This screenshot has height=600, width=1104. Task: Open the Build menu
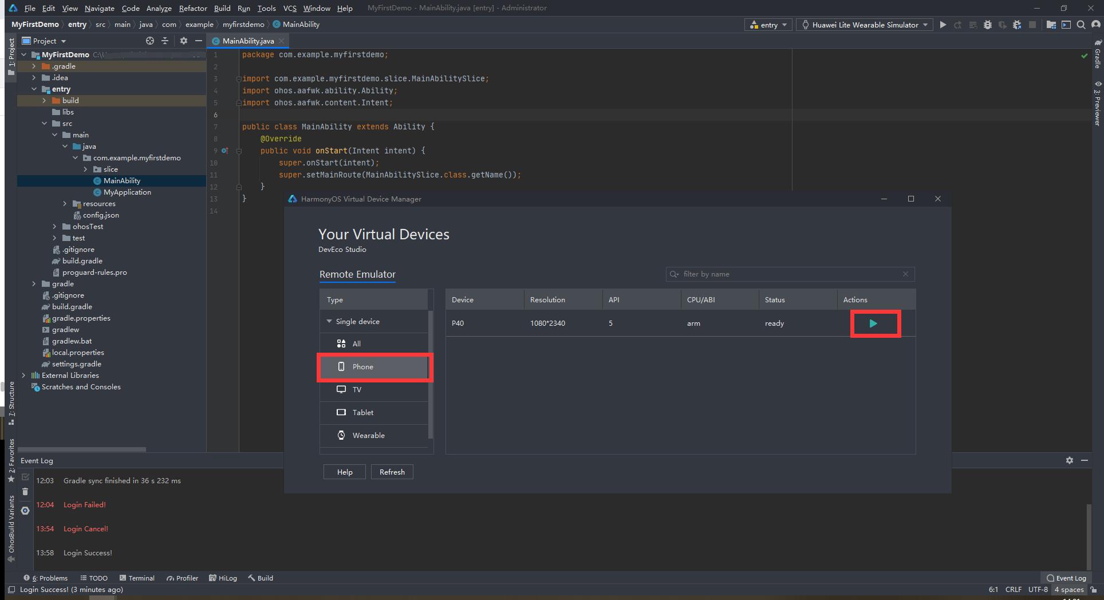222,8
